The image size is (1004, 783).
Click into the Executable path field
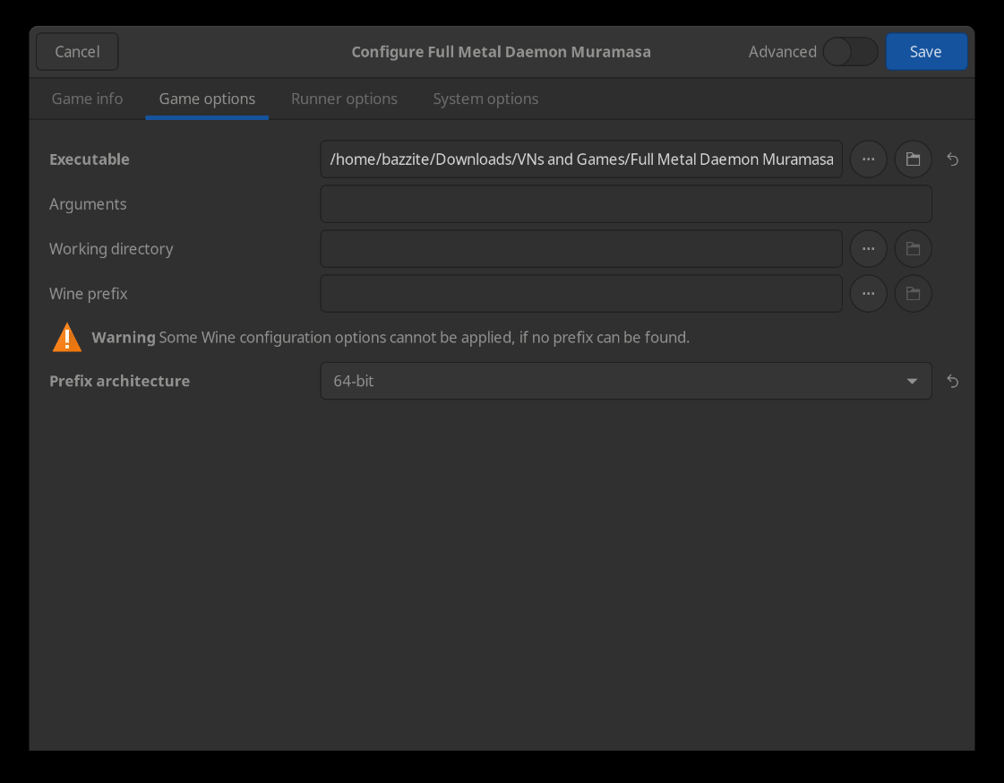click(580, 159)
